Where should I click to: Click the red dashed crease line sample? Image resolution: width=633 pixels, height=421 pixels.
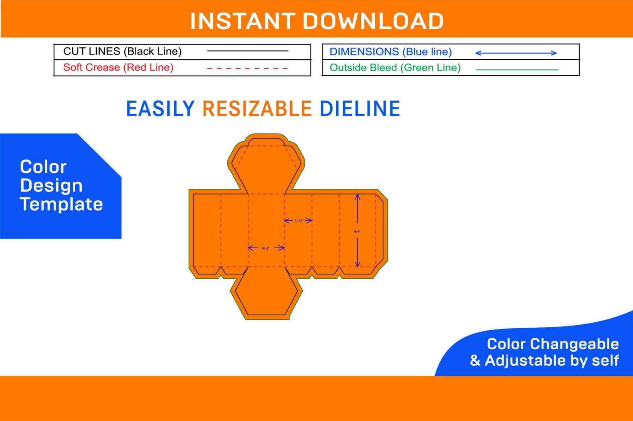click(248, 68)
